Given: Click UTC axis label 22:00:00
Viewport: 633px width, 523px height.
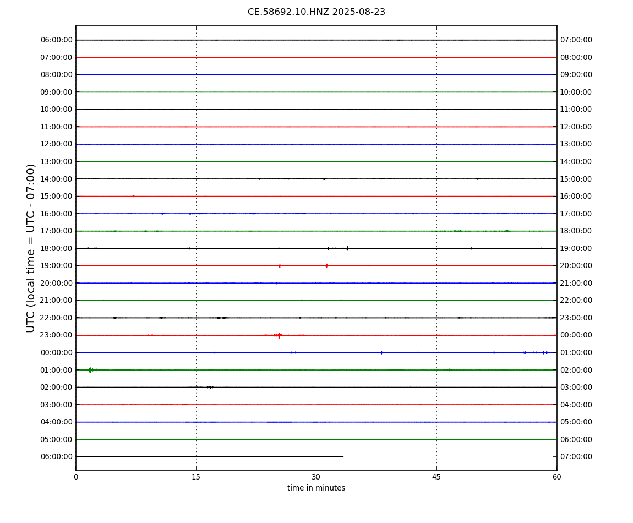Looking at the screenshot, I should coord(57,318).
